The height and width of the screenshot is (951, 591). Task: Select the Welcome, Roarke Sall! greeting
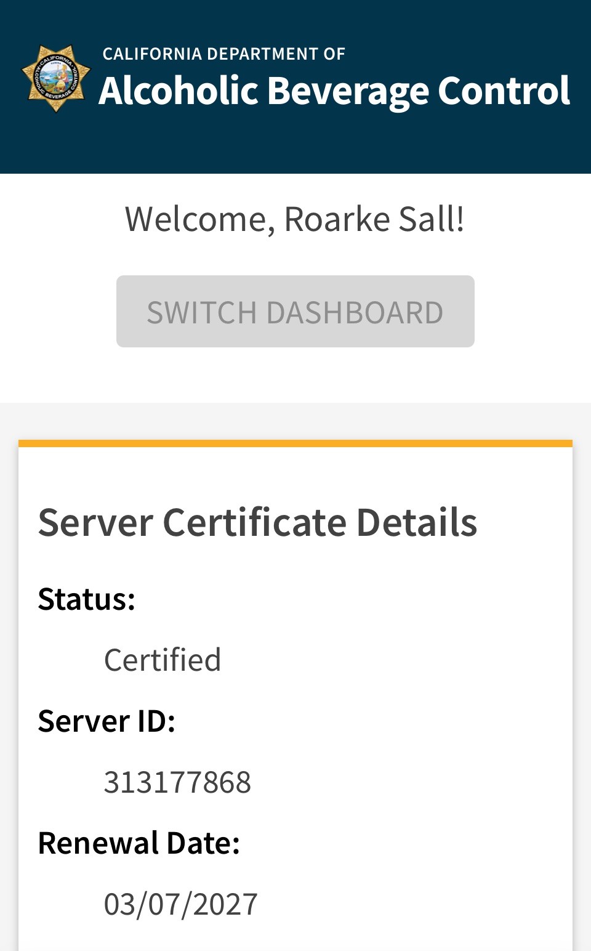(295, 219)
